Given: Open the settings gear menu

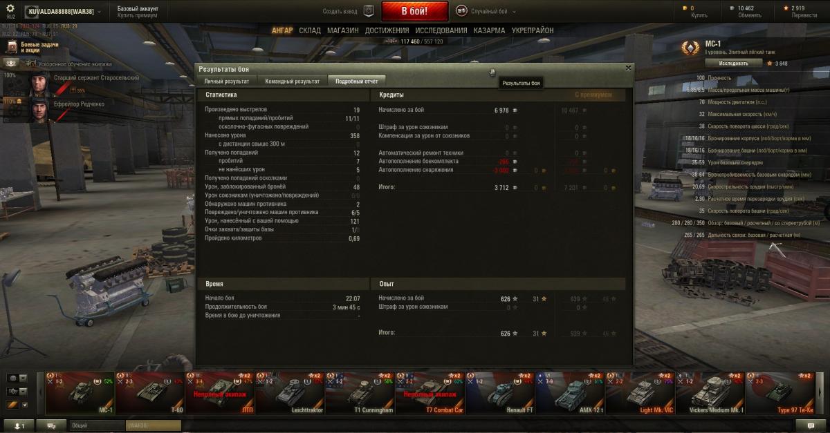Looking at the screenshot, I should 10,9.
